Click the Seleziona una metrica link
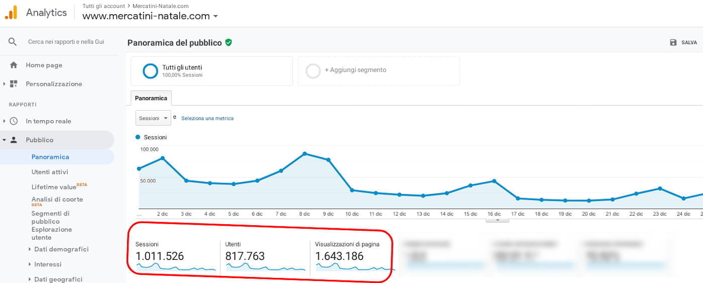703x283 pixels. [207, 119]
